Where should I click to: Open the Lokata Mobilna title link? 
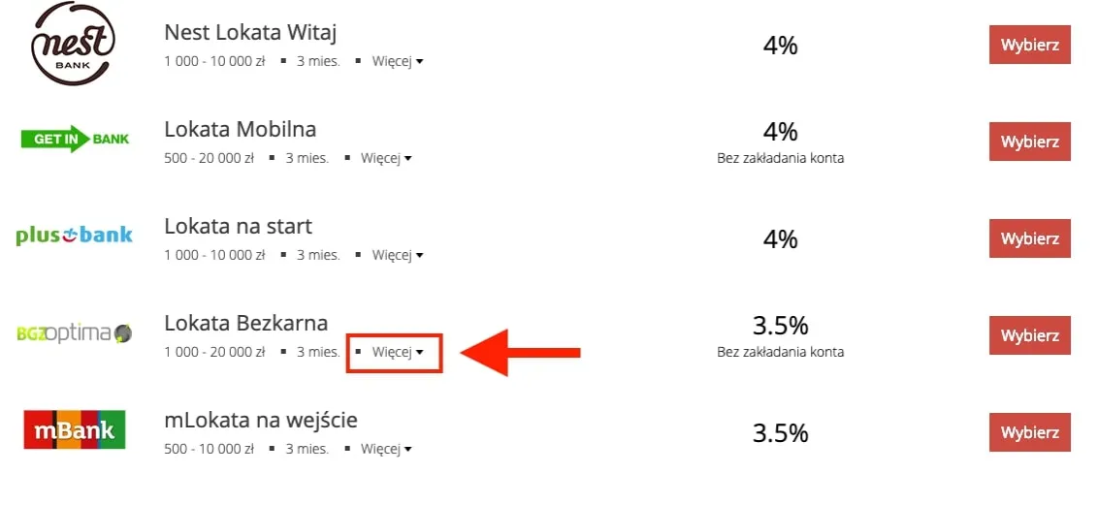click(x=240, y=130)
